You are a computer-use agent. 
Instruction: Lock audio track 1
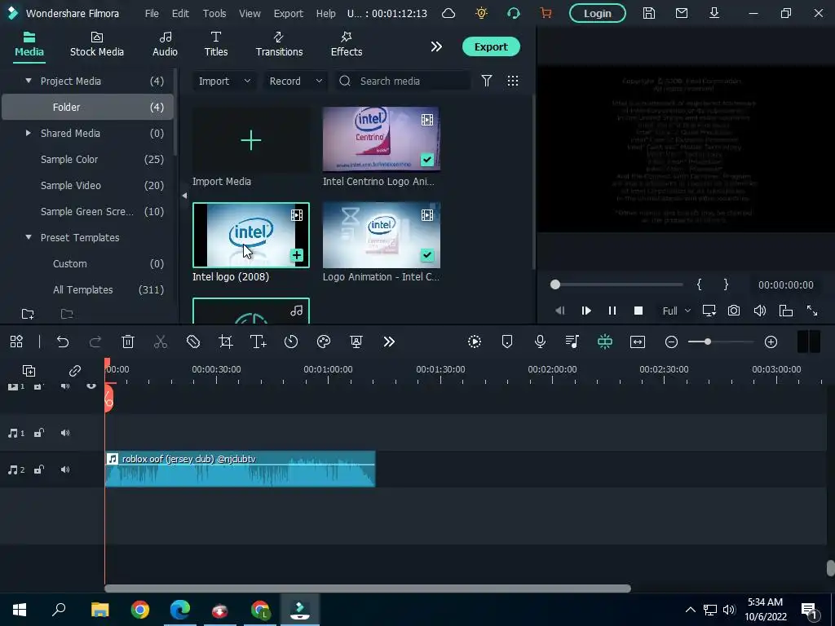tap(39, 433)
